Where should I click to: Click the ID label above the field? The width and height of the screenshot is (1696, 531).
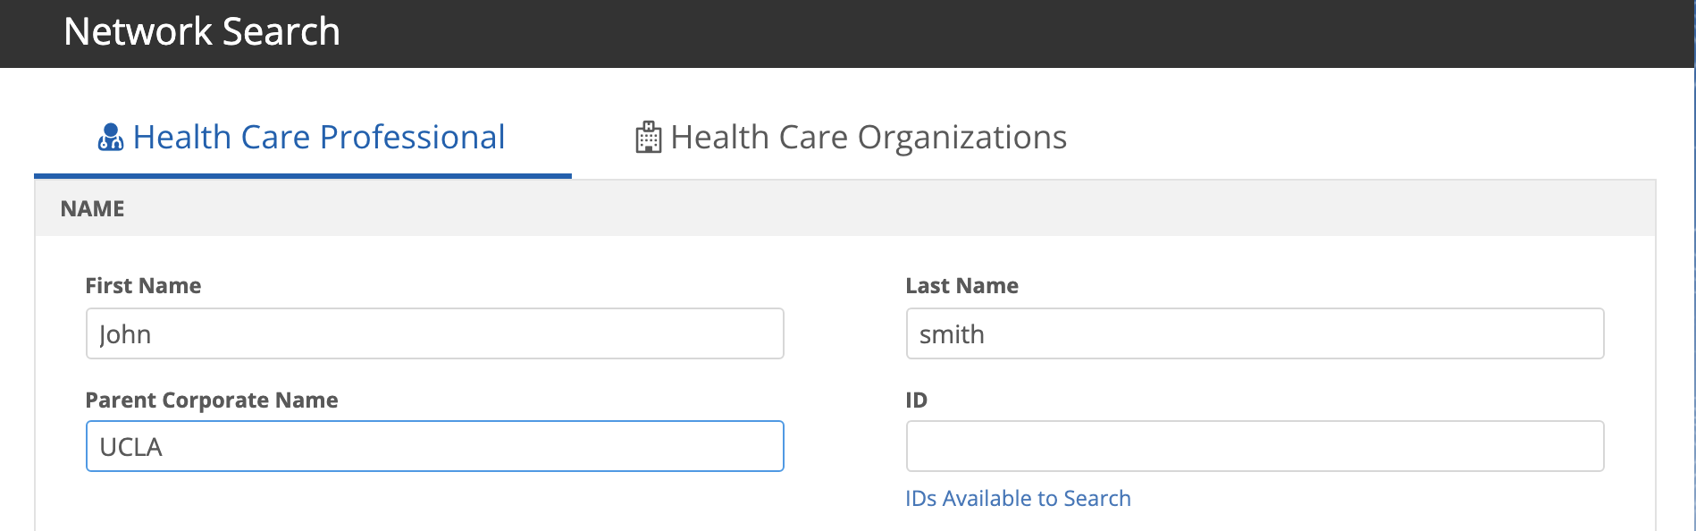[x=916, y=400]
